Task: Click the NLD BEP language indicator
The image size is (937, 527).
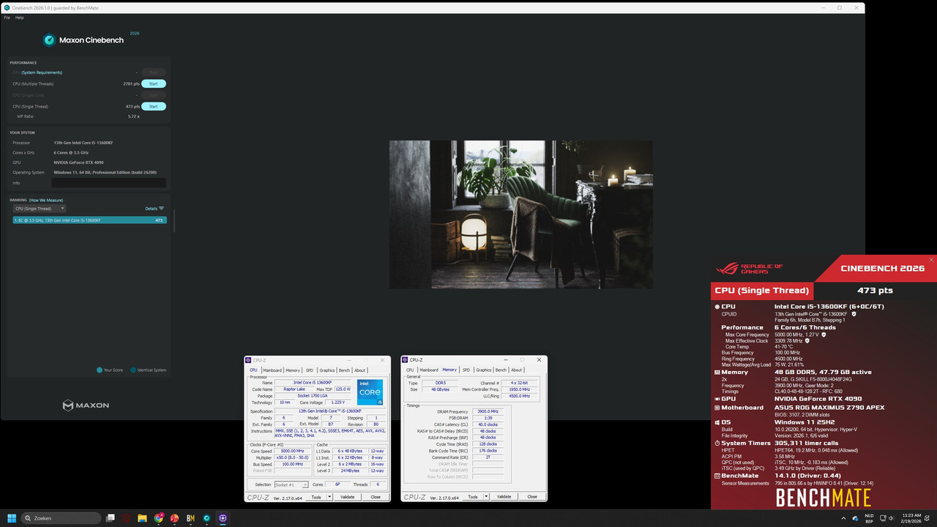Action: tap(869, 518)
